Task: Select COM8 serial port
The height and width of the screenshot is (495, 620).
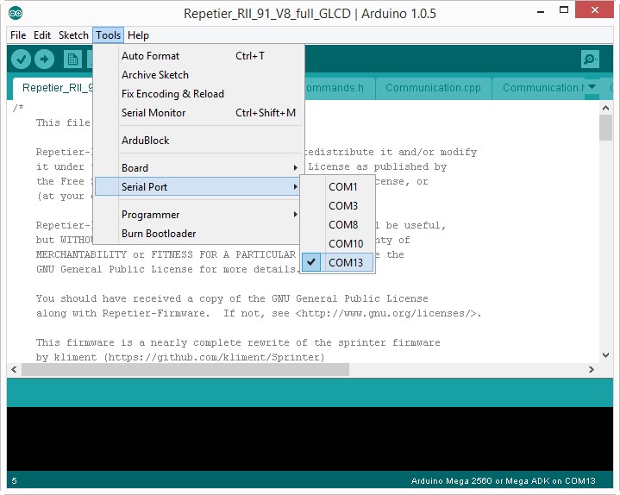Action: click(x=342, y=225)
